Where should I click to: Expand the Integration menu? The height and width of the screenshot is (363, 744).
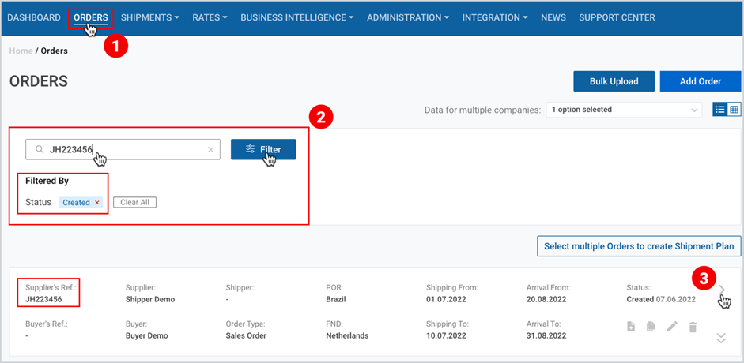pos(495,17)
